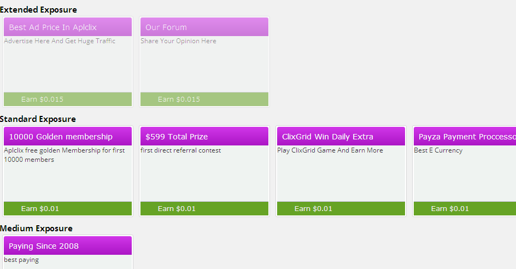Click the best paying description text
This screenshot has height=269, width=516.
click(21, 260)
